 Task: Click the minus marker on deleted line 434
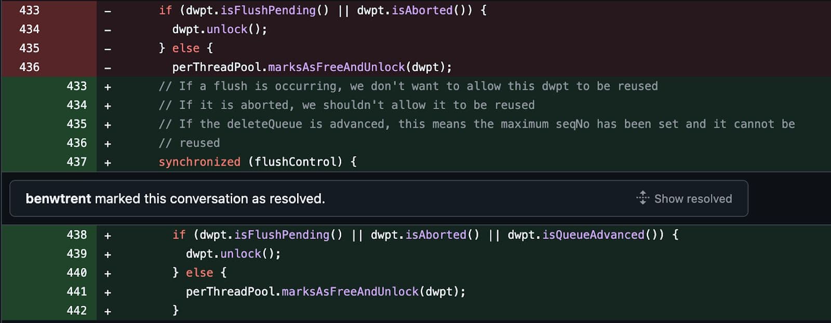point(108,30)
